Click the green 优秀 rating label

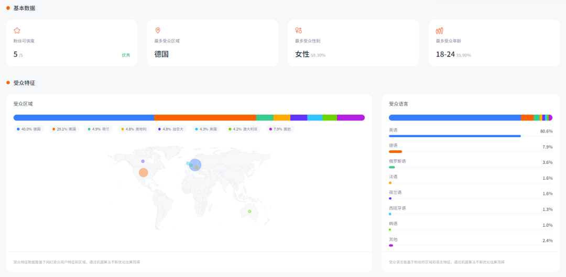[126, 55]
